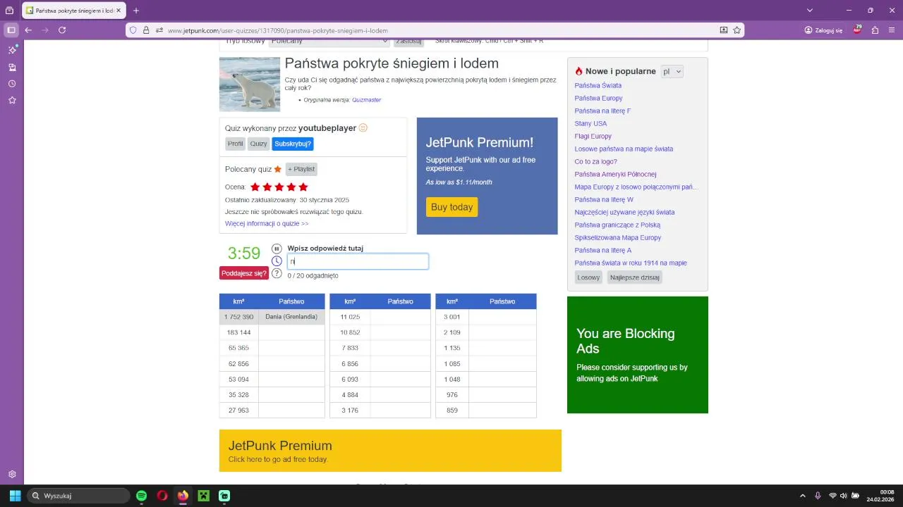Open Państwa Świata quiz link
903x507 pixels.
598,85
